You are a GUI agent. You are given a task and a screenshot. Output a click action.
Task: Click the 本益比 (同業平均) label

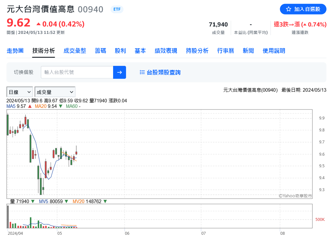(x=251, y=32)
